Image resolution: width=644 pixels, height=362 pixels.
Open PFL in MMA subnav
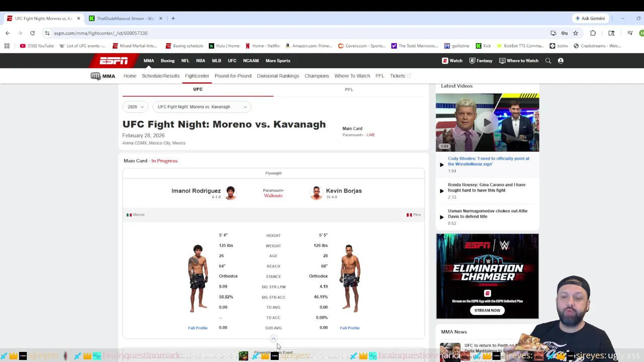(380, 76)
